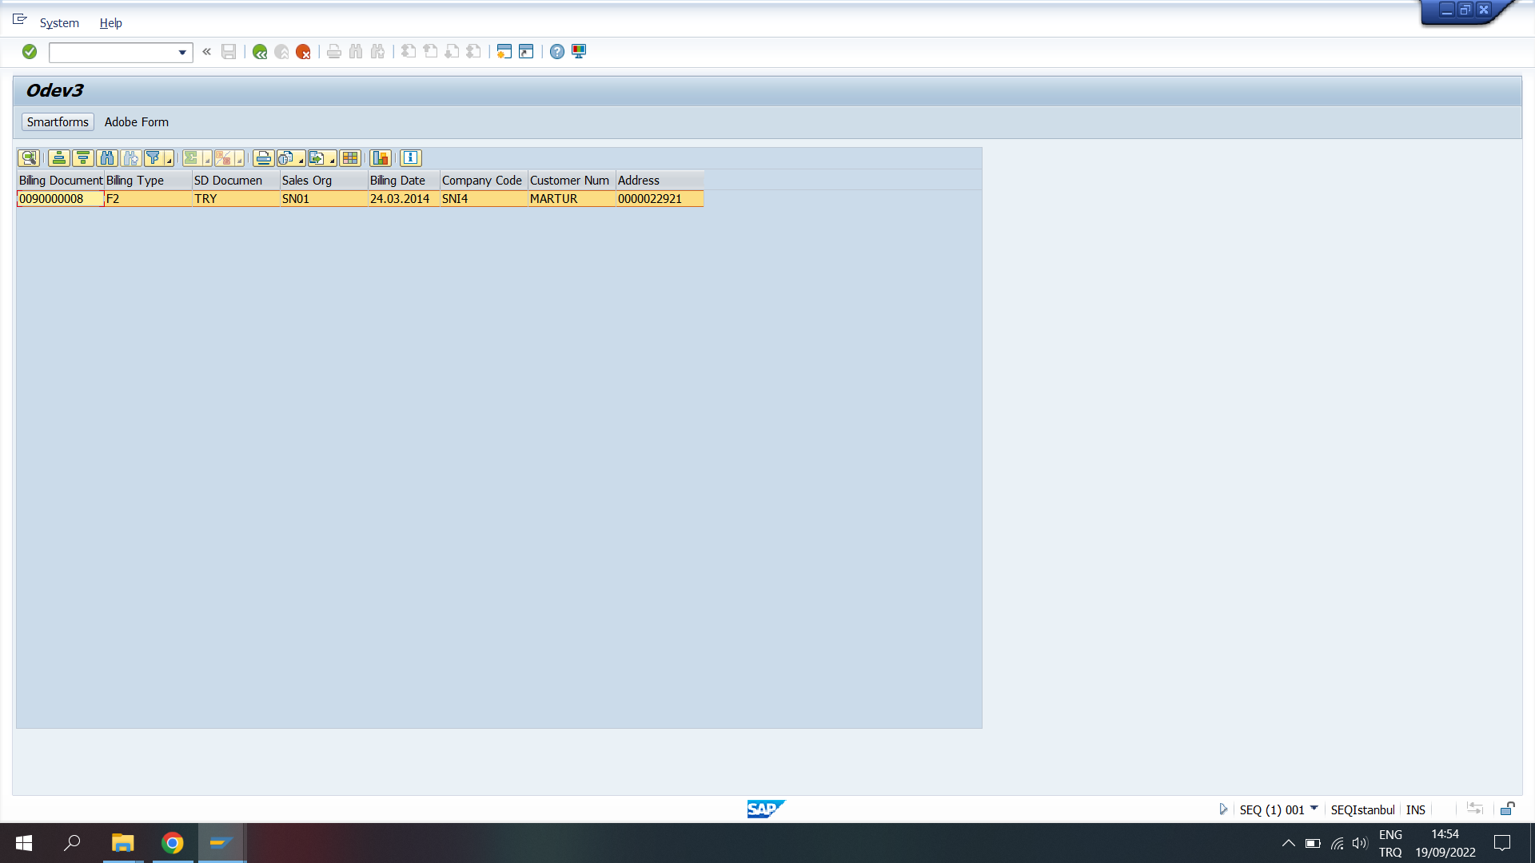Viewport: 1535px width, 863px height.
Task: Click the transaction command input field
Action: pyautogui.click(x=114, y=53)
